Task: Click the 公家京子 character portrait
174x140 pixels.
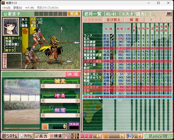Action: click(x=11, y=27)
